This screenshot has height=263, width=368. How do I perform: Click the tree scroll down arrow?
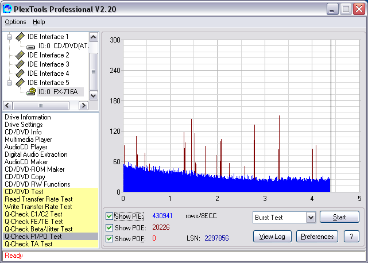tap(94, 95)
